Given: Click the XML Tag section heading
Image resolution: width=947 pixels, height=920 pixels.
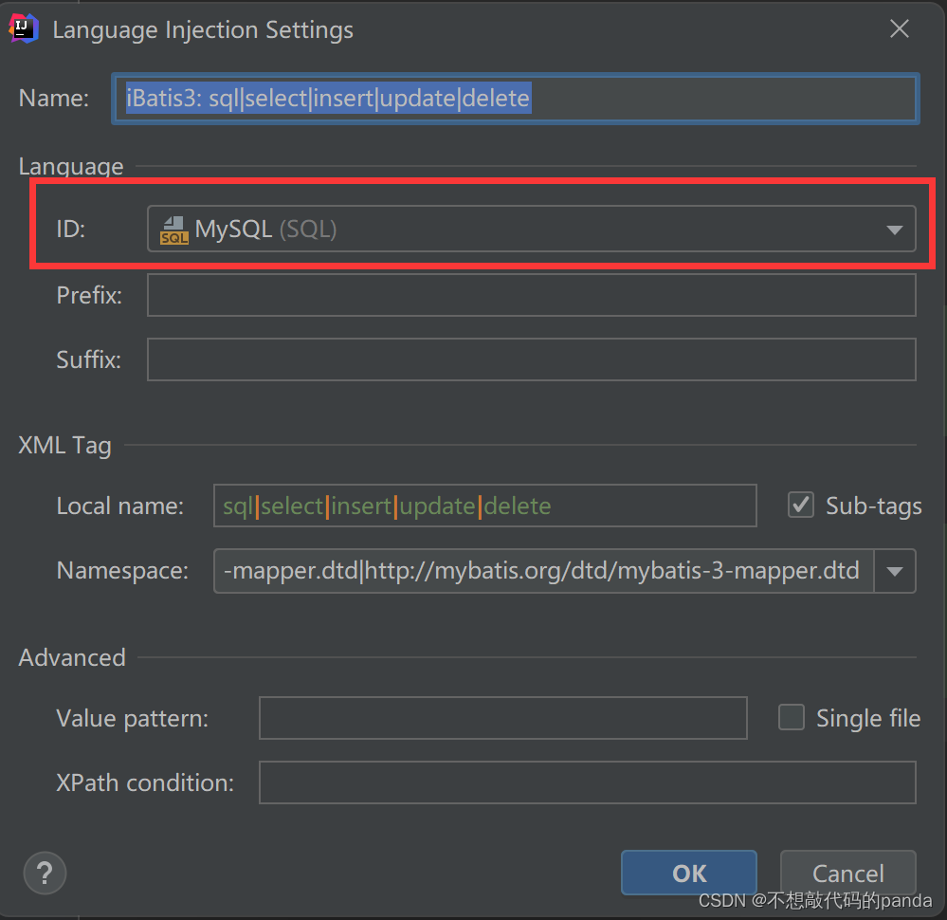Looking at the screenshot, I should 64,446.
